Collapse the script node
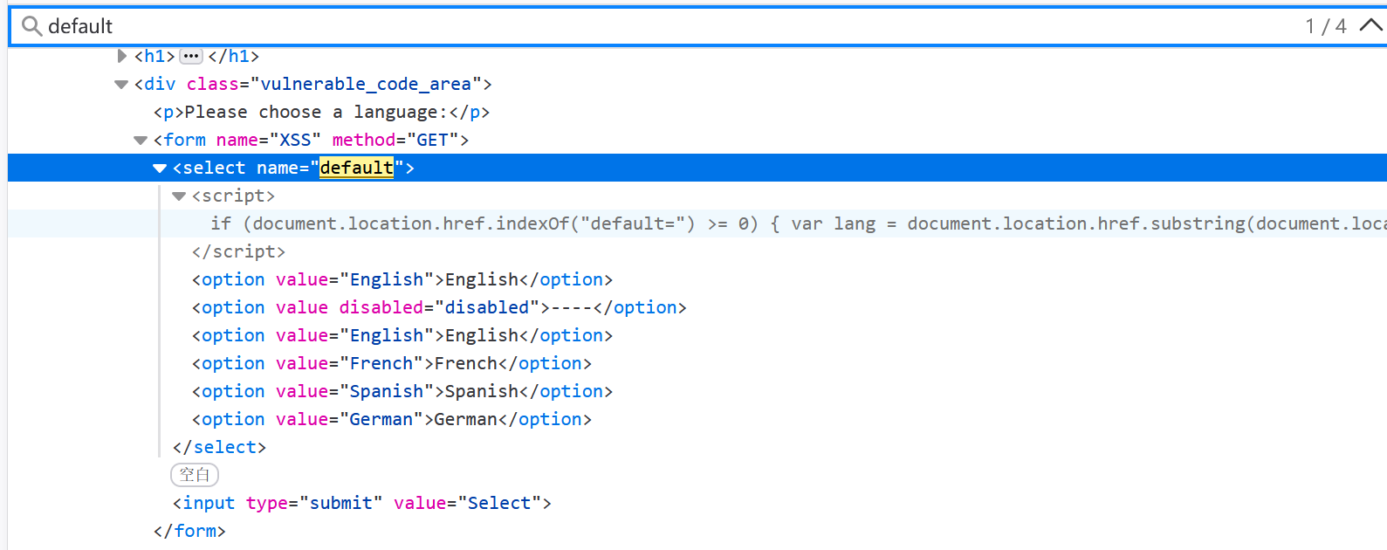Viewport: 1387px width, 550px height. [179, 196]
